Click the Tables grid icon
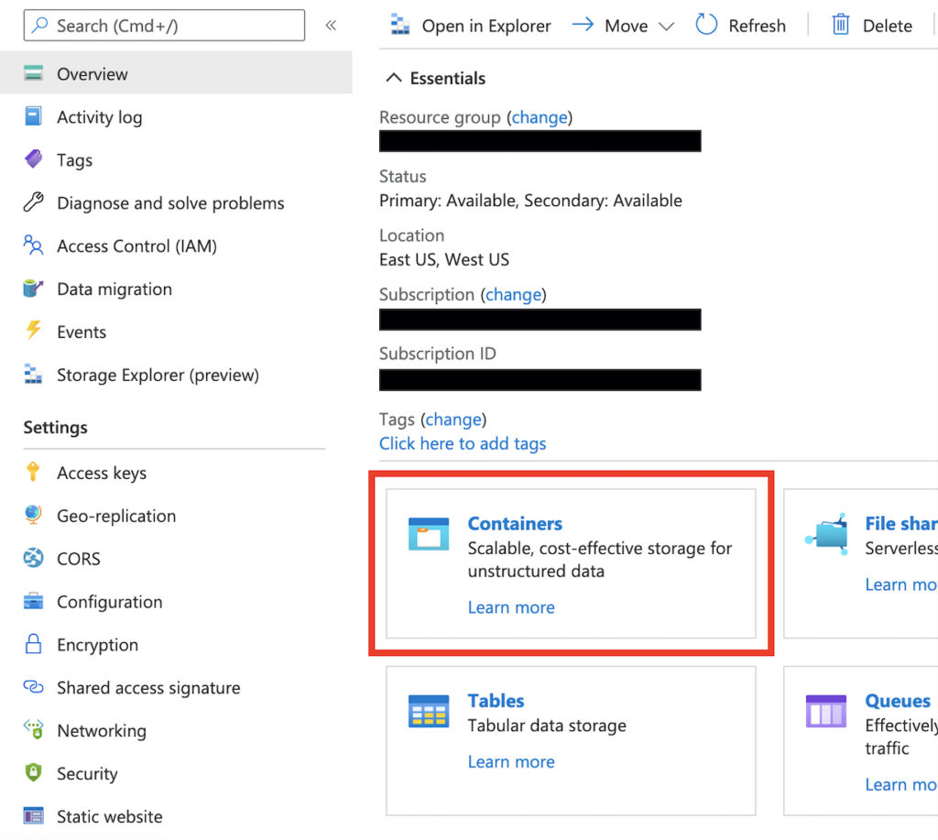Image resolution: width=938 pixels, height=840 pixels. coord(428,711)
